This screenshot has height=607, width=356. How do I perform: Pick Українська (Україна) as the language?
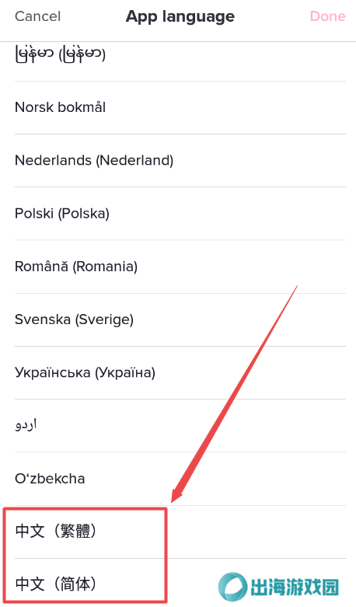point(180,372)
